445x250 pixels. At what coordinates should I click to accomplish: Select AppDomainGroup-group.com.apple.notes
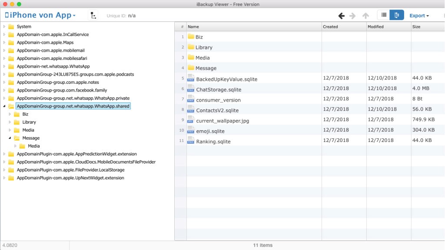[58, 82]
